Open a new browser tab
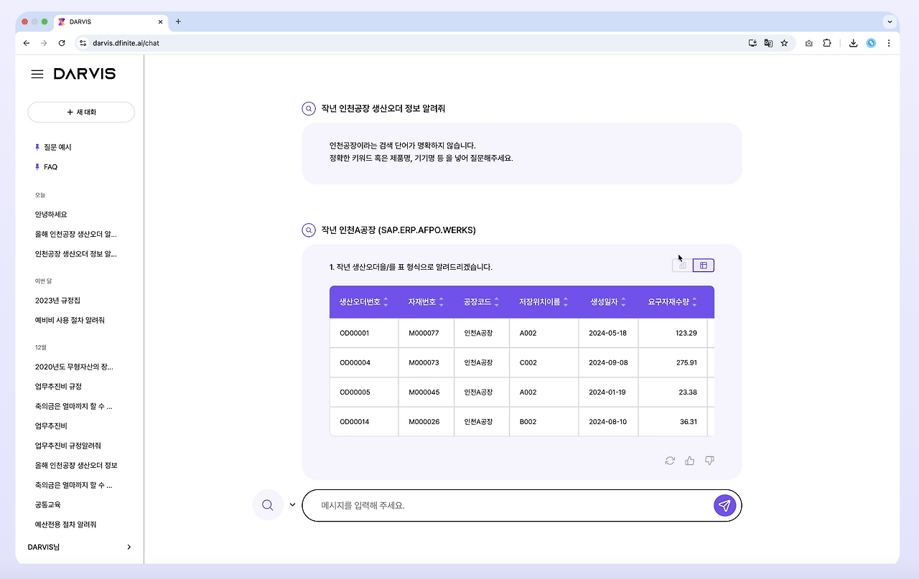Screen dimensions: 919x579 click(178, 22)
